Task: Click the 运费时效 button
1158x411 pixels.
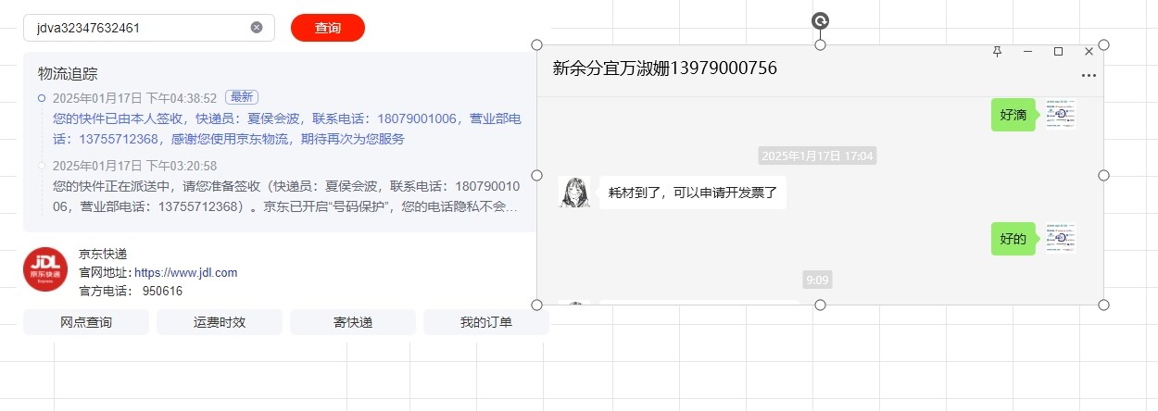Action: (x=220, y=322)
